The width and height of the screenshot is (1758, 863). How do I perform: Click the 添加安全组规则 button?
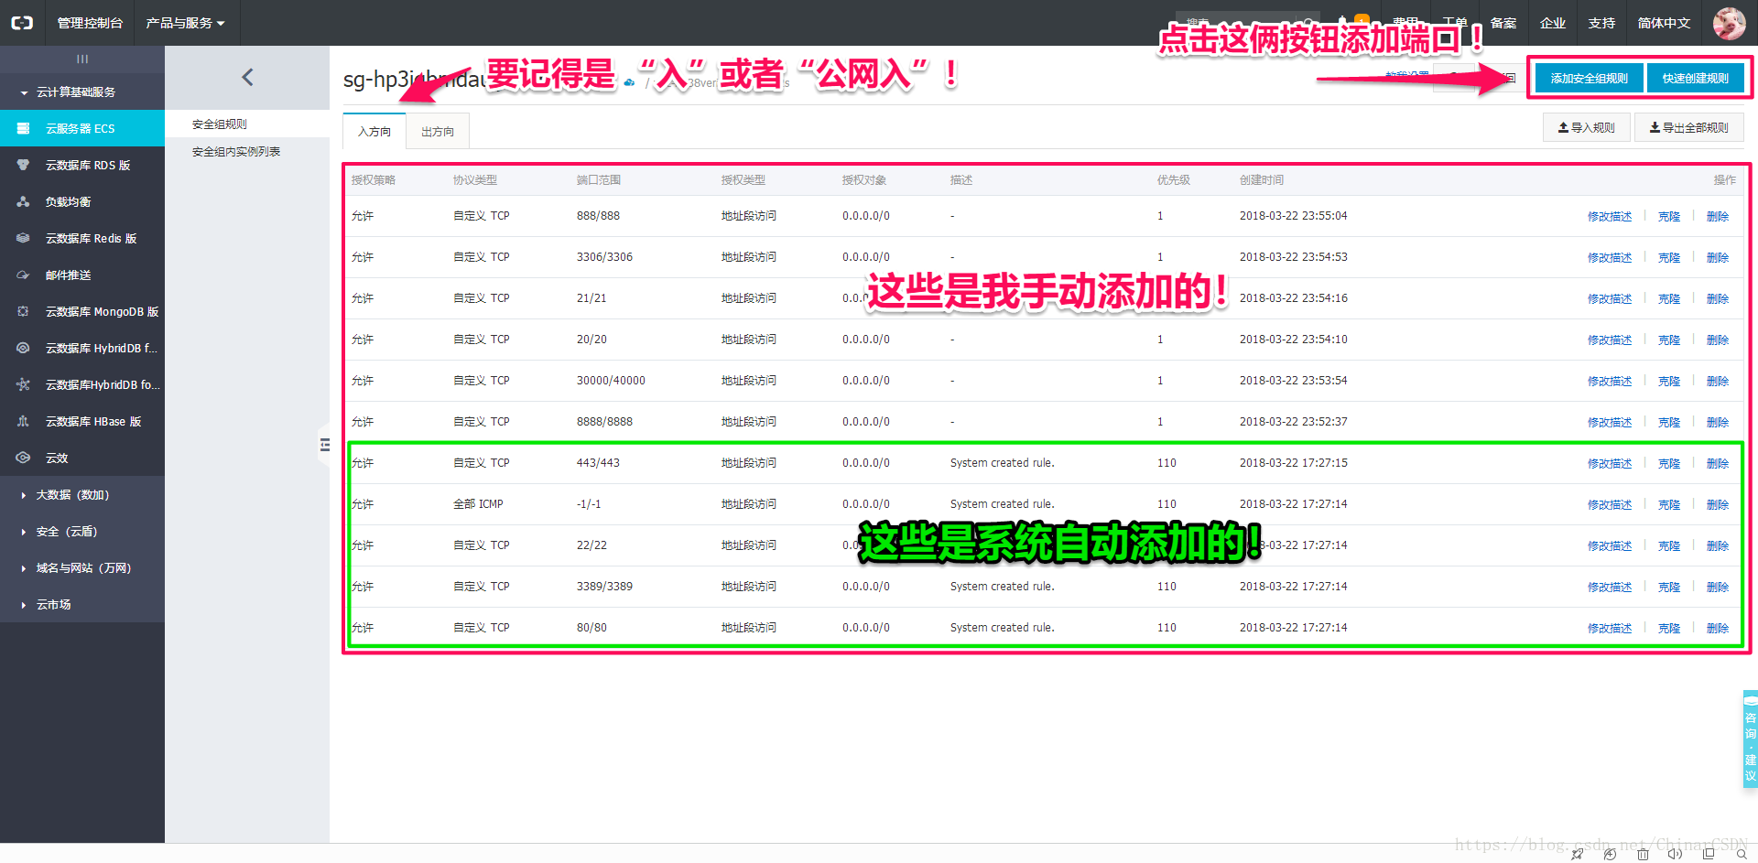(x=1590, y=79)
